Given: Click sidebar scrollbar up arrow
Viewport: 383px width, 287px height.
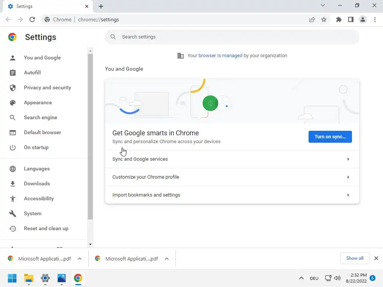Looking at the screenshot, I should tap(91, 51).
